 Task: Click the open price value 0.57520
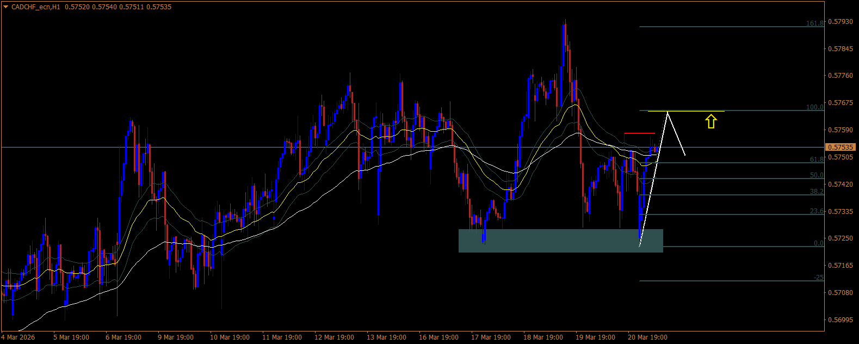(x=77, y=7)
